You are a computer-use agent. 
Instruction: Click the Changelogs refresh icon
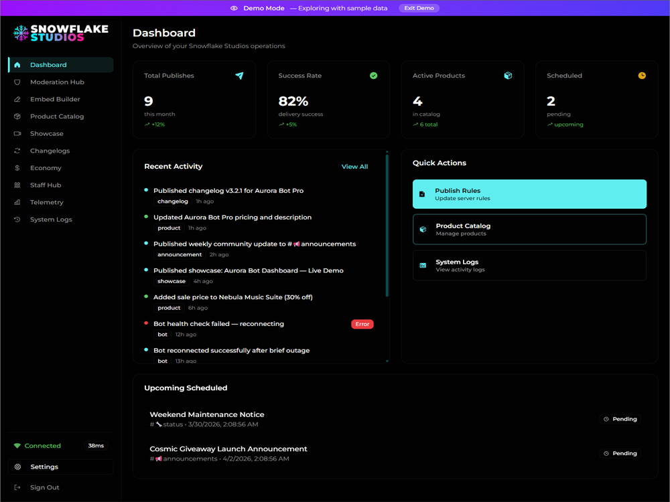[x=17, y=151]
